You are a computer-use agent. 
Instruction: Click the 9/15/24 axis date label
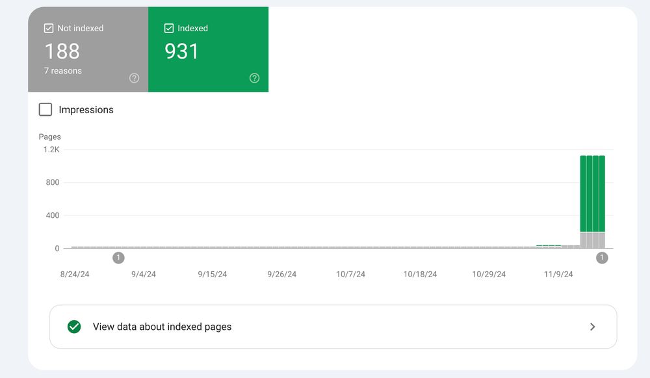(213, 275)
